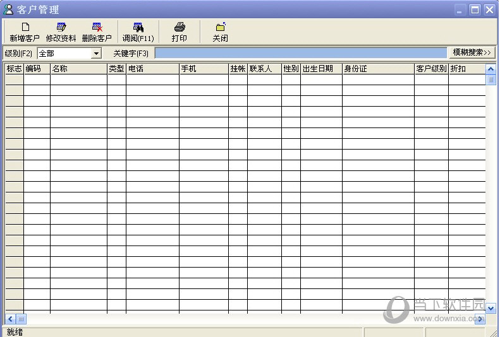Click the 修改资料 (edit info) icon
This screenshot has width=500, height=337.
[61, 27]
